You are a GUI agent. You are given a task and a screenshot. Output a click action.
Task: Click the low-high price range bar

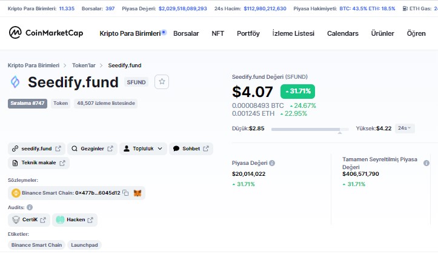(x=310, y=129)
